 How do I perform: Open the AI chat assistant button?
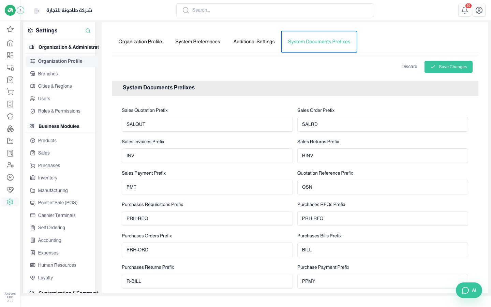pos(469,290)
